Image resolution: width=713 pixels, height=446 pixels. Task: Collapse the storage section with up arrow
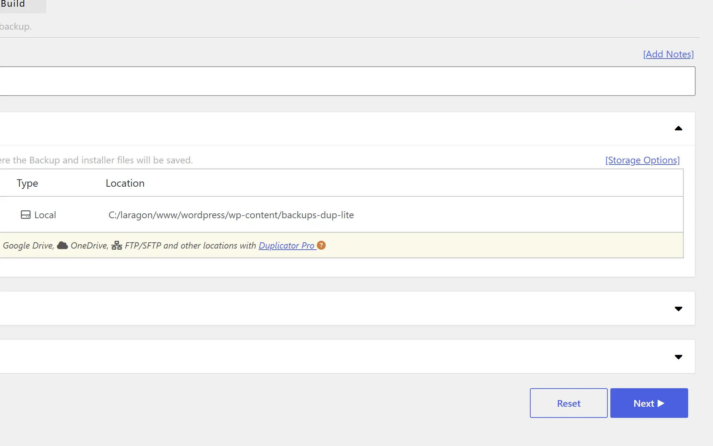pyautogui.click(x=679, y=129)
